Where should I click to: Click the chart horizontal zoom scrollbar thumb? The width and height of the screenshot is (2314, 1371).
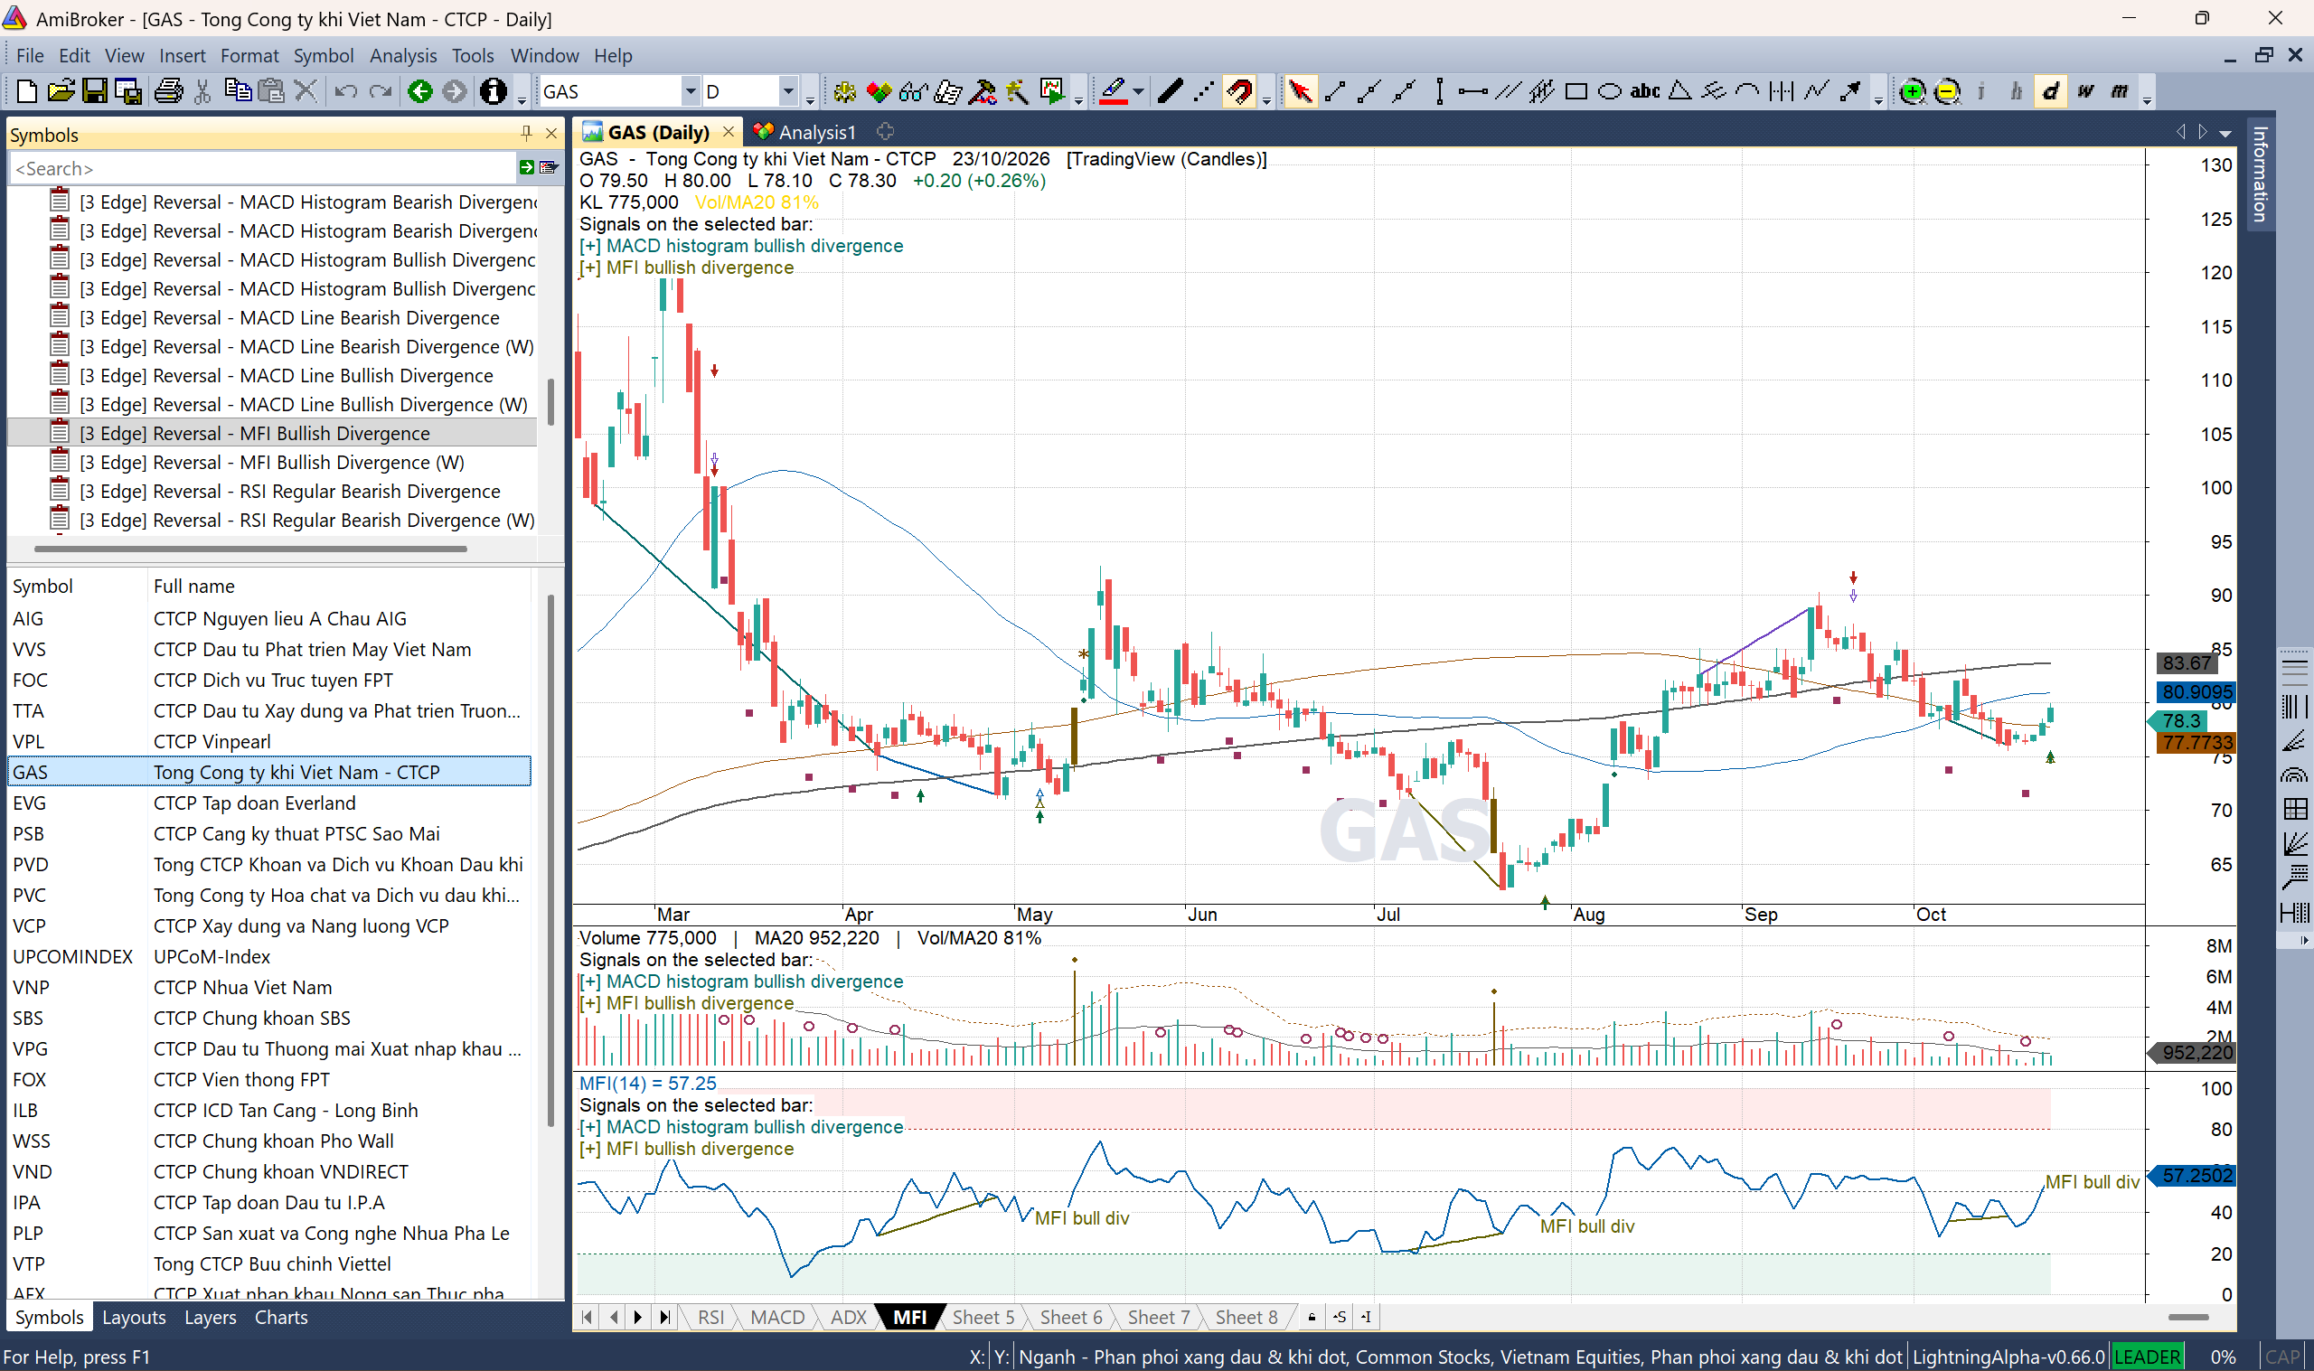[2187, 1317]
